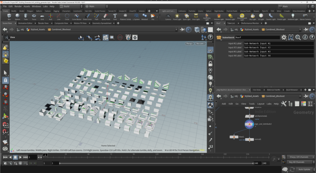Open the Render menu
The height and width of the screenshot is (173, 316).
(18, 6)
